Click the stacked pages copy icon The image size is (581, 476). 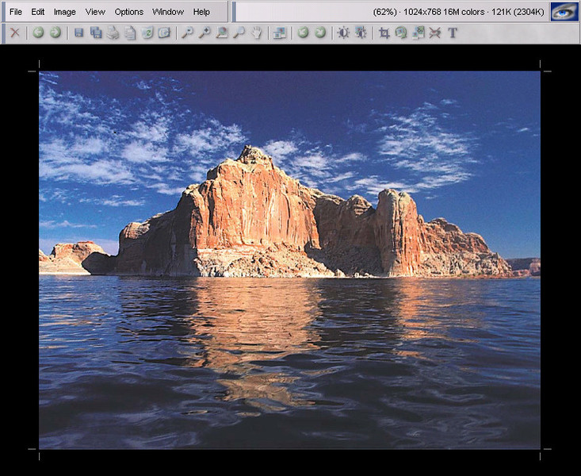click(x=130, y=33)
